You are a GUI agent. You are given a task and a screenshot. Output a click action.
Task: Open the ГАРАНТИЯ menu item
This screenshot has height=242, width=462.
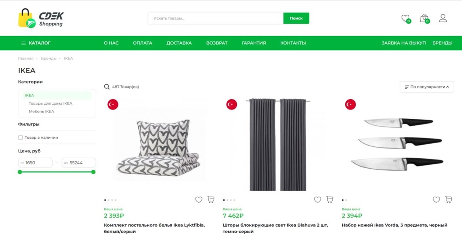click(x=254, y=43)
